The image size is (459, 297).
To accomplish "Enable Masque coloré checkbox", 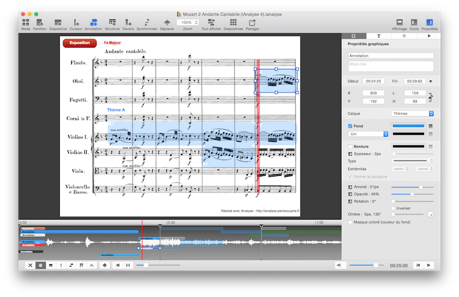I will (x=350, y=222).
